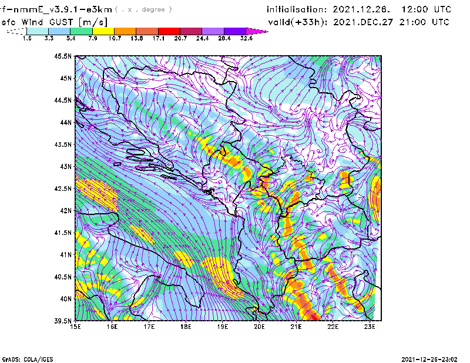This screenshot has width=470, height=363.
Task: Click legend value "3.3"
Action: tap(49, 38)
